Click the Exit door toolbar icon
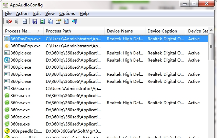Screen dimensions: 217x138 (x=74, y=22)
